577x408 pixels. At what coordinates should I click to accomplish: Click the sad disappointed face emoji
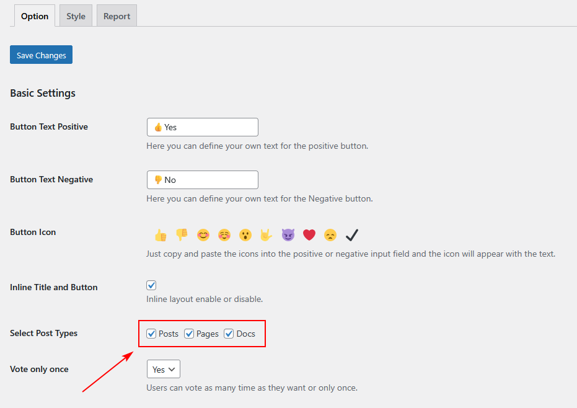[330, 235]
